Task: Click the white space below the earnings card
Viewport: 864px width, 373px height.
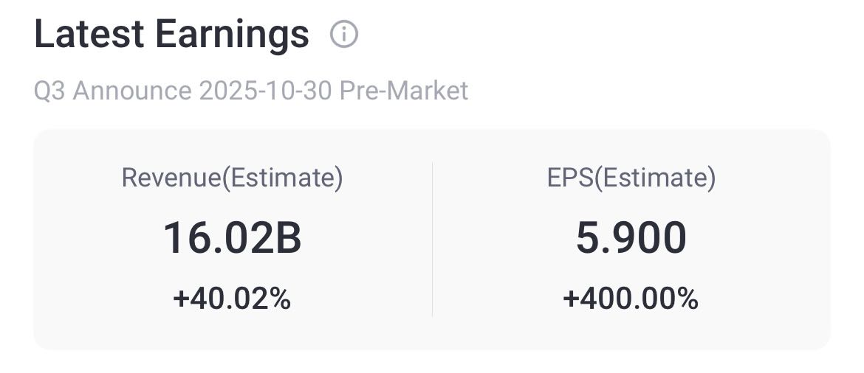Action: click(432, 363)
